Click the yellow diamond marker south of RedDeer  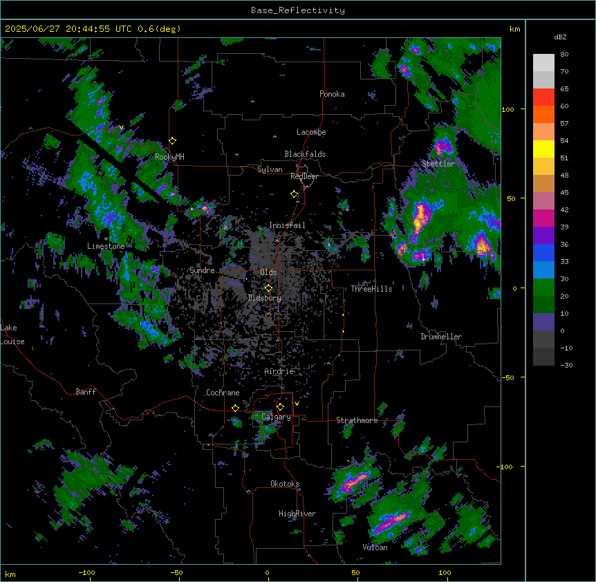[x=294, y=194]
